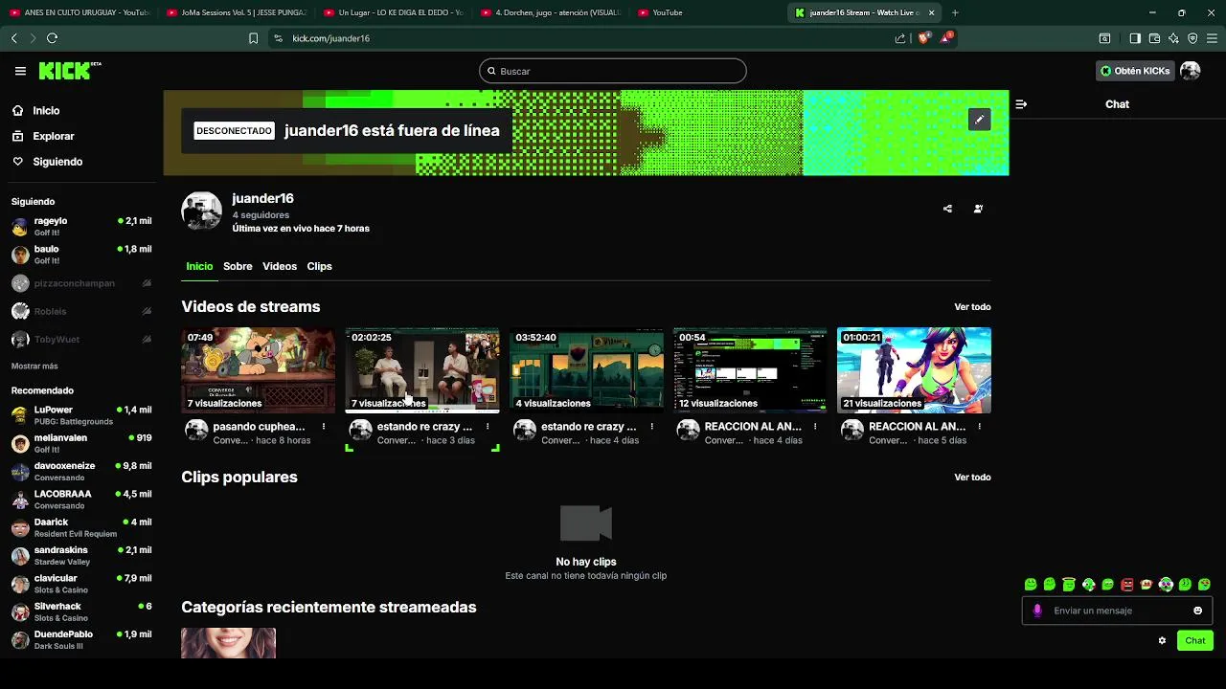Go back to the previous page
The height and width of the screenshot is (689, 1226).
coord(13,38)
